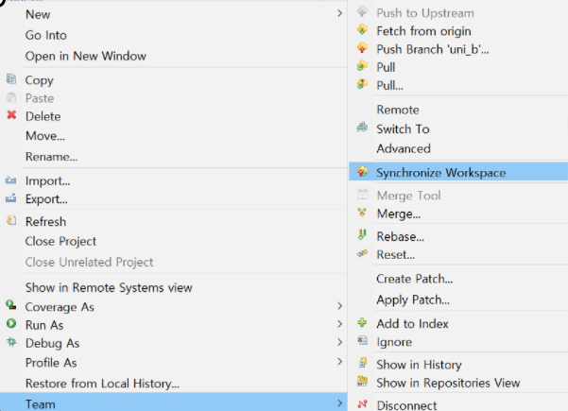Click the Delete label text

[43, 116]
